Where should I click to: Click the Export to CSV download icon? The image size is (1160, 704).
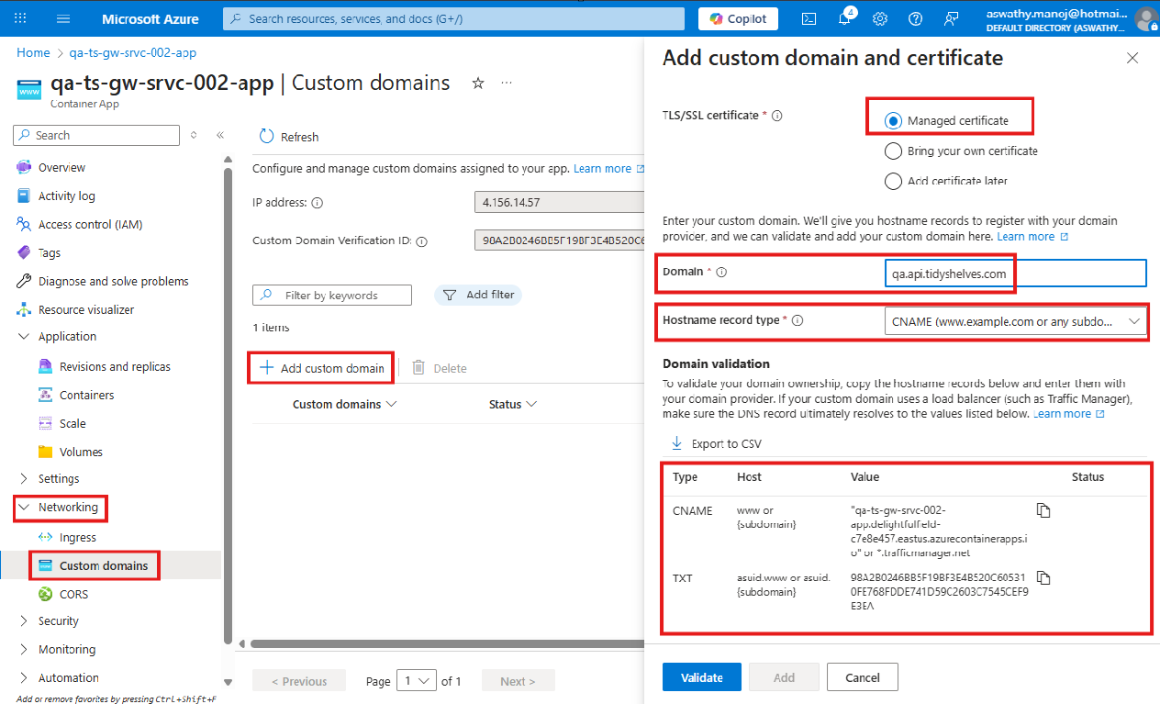tap(677, 443)
